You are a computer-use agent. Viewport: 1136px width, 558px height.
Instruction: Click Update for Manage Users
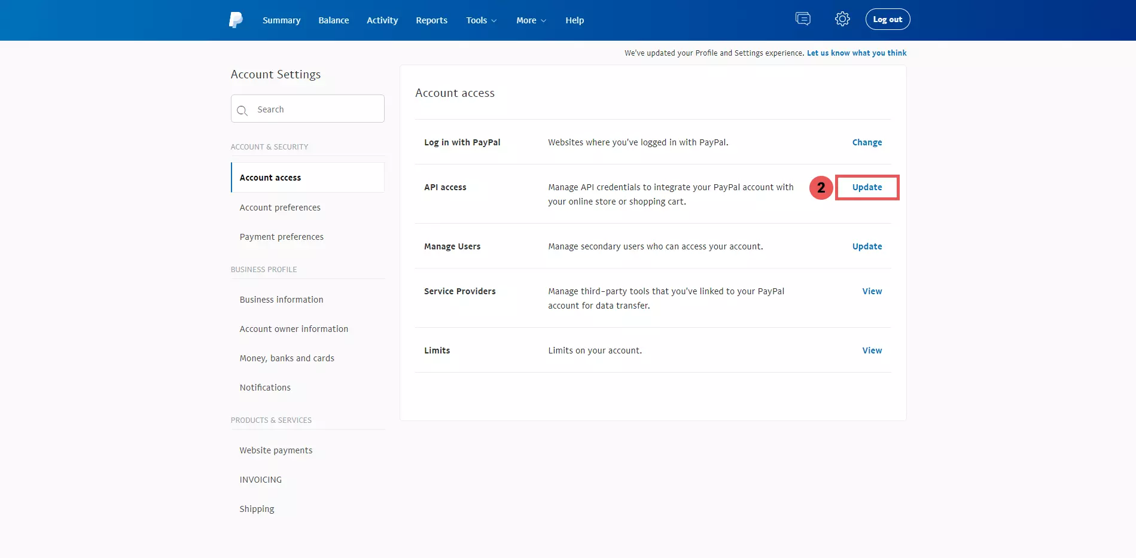(x=867, y=246)
